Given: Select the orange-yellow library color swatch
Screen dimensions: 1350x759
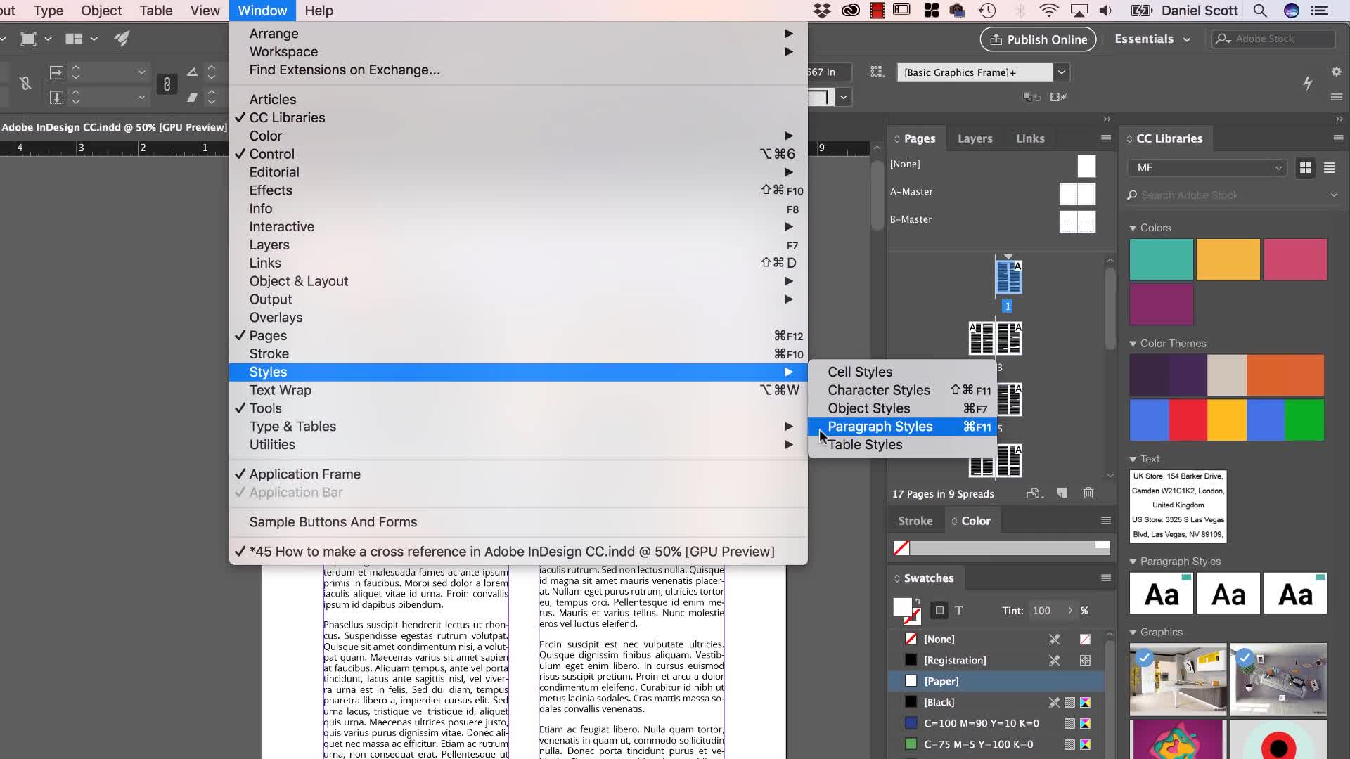Looking at the screenshot, I should pyautogui.click(x=1228, y=259).
